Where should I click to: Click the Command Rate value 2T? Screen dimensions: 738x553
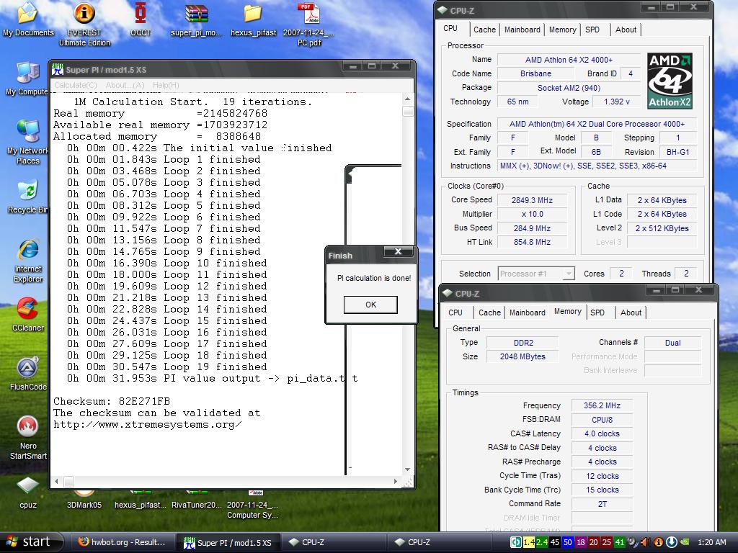tap(602, 503)
